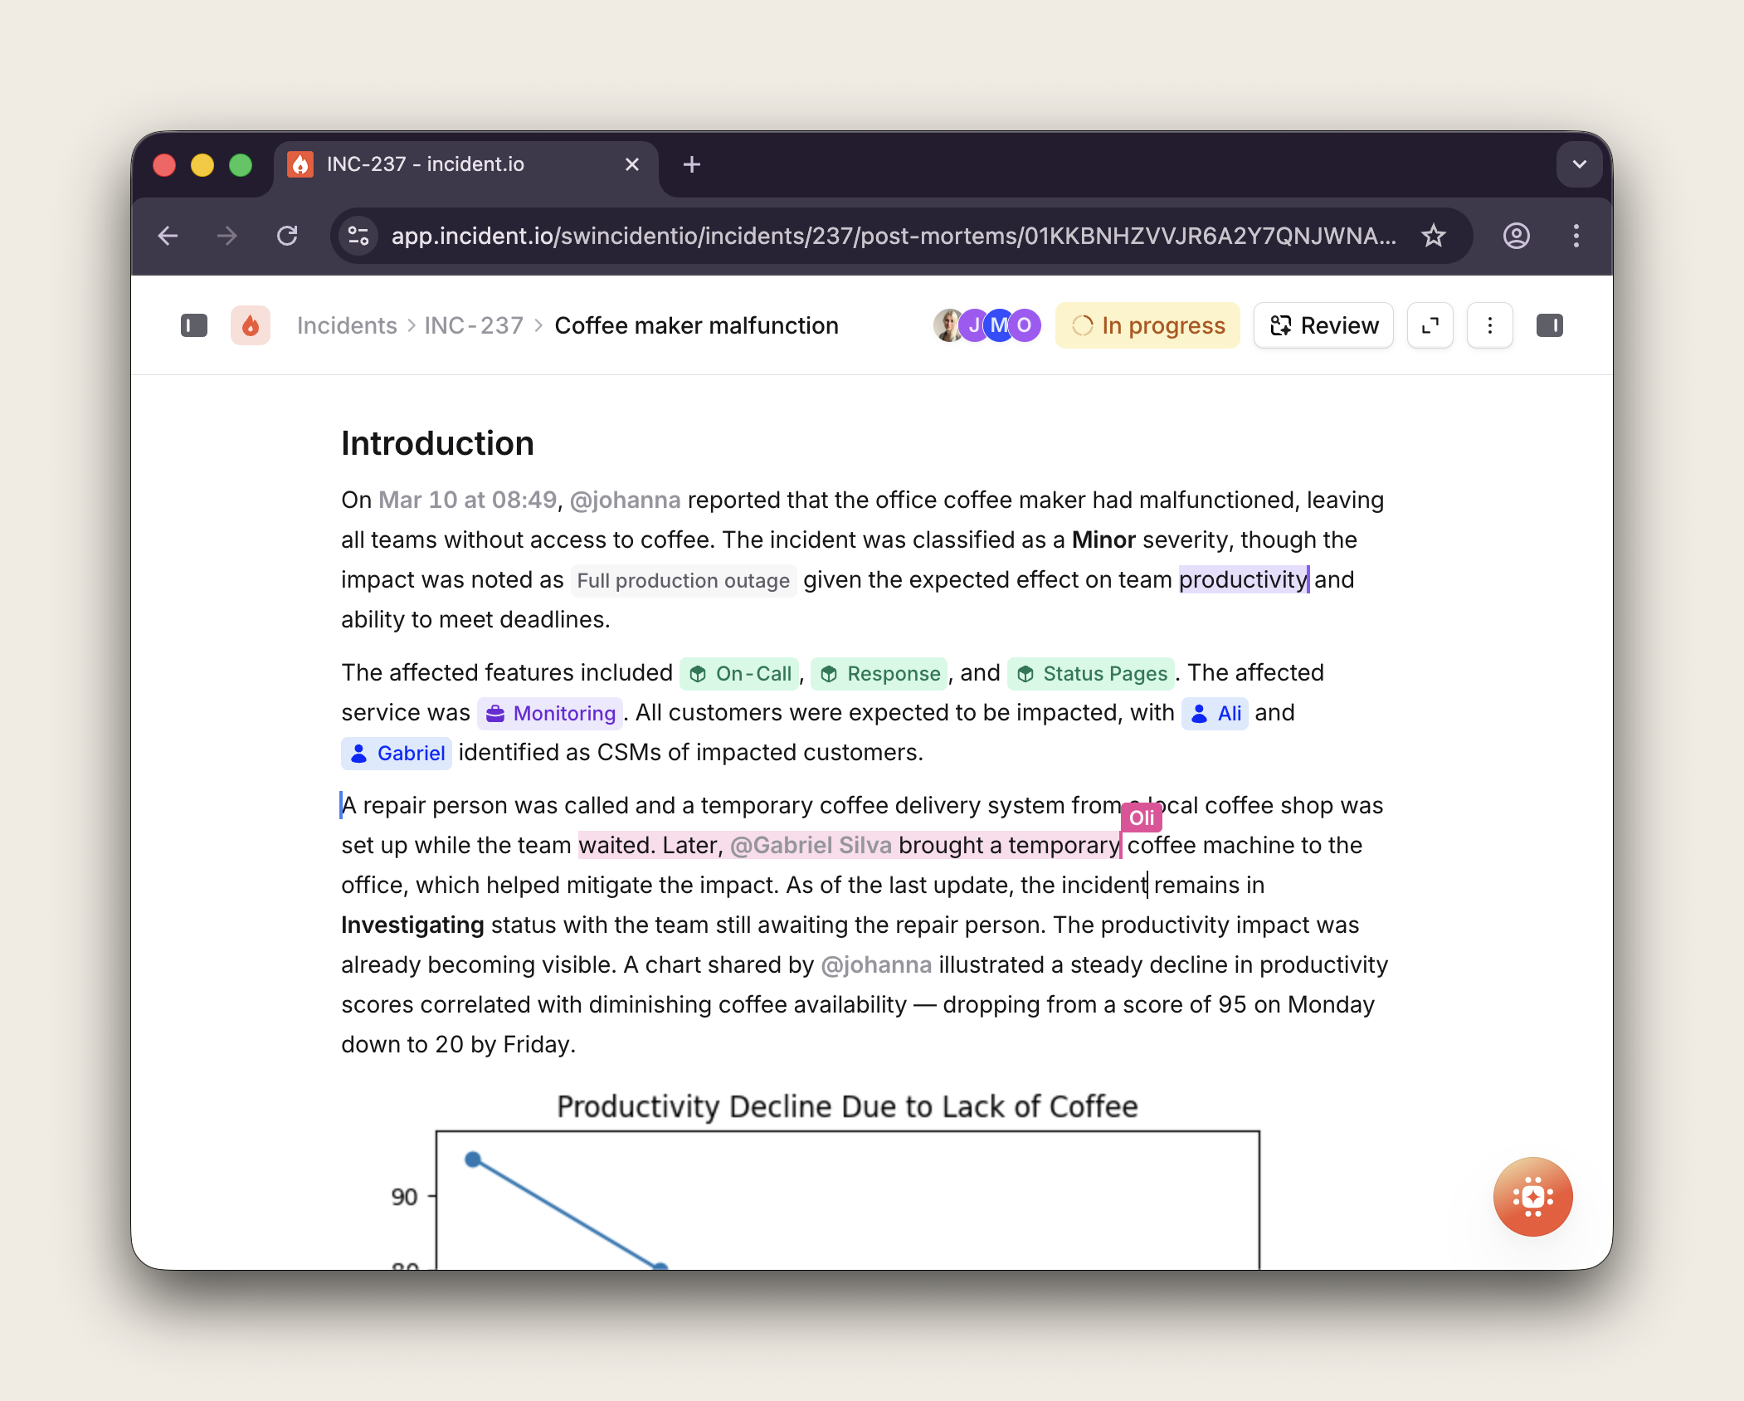Open Chrome three-dot menu
This screenshot has height=1401, width=1744.
1576,236
